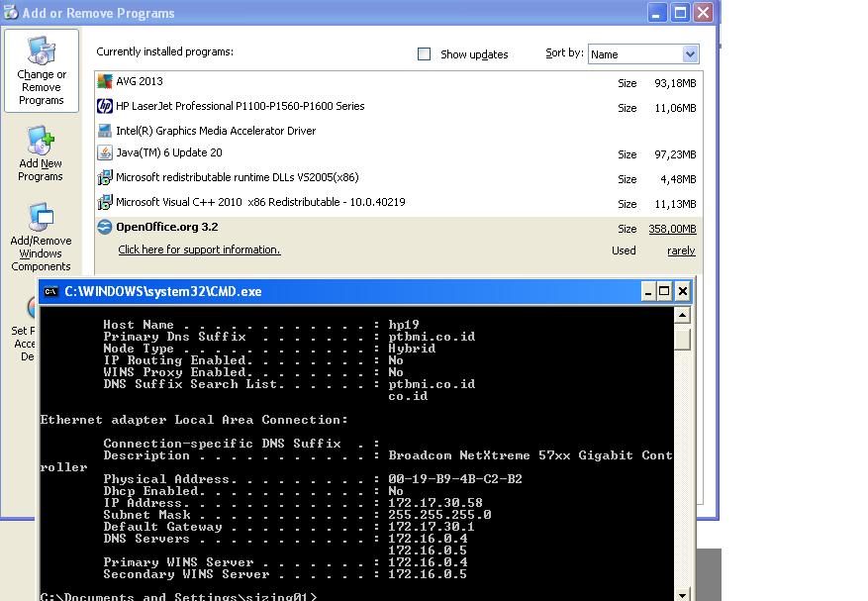The image size is (868, 601).
Task: Click the CMD.exe title bar icon
Action: pyautogui.click(x=51, y=292)
